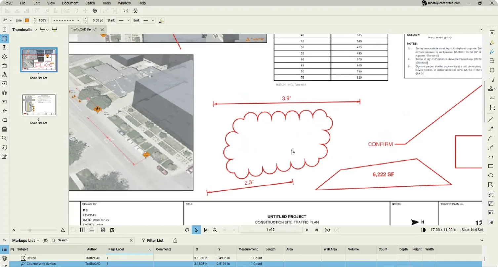The height and width of the screenshot is (267, 498).
Task: Select the Arrow markup tool
Action: pyautogui.click(x=491, y=129)
